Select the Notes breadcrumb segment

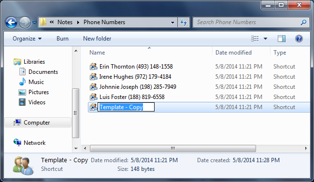(x=65, y=22)
